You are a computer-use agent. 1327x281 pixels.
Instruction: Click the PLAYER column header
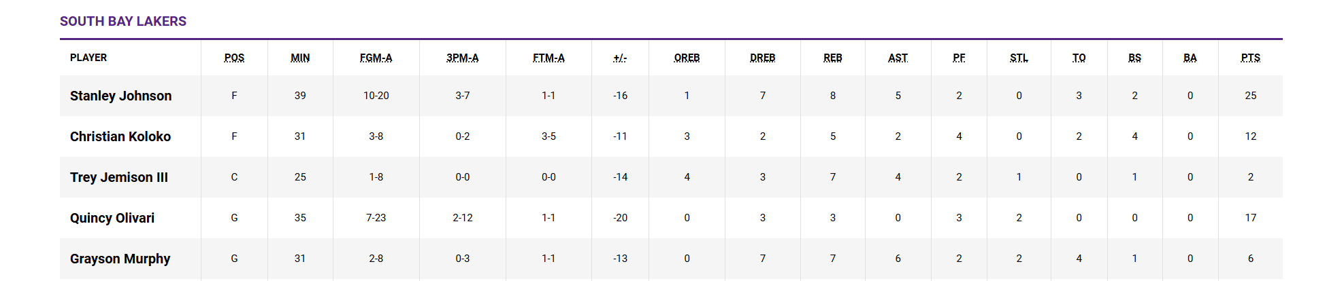(x=88, y=58)
